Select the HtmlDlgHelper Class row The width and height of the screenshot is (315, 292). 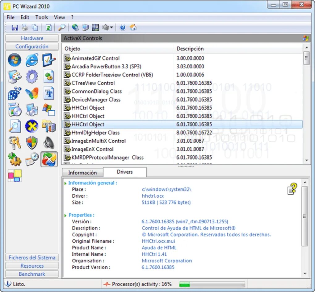[x=183, y=133]
